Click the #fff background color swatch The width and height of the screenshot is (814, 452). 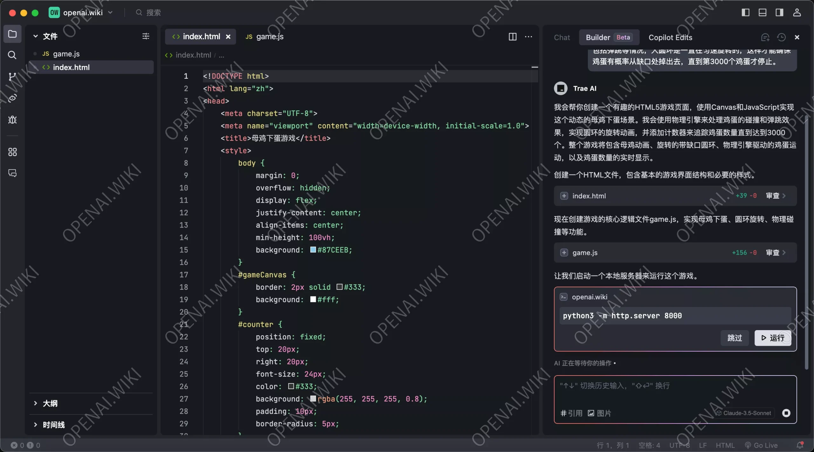(313, 299)
